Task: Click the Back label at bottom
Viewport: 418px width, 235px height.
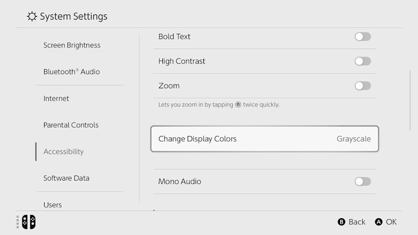Action: tap(357, 222)
